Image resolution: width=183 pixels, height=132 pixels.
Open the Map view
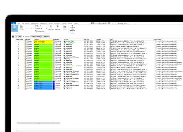click(58, 28)
